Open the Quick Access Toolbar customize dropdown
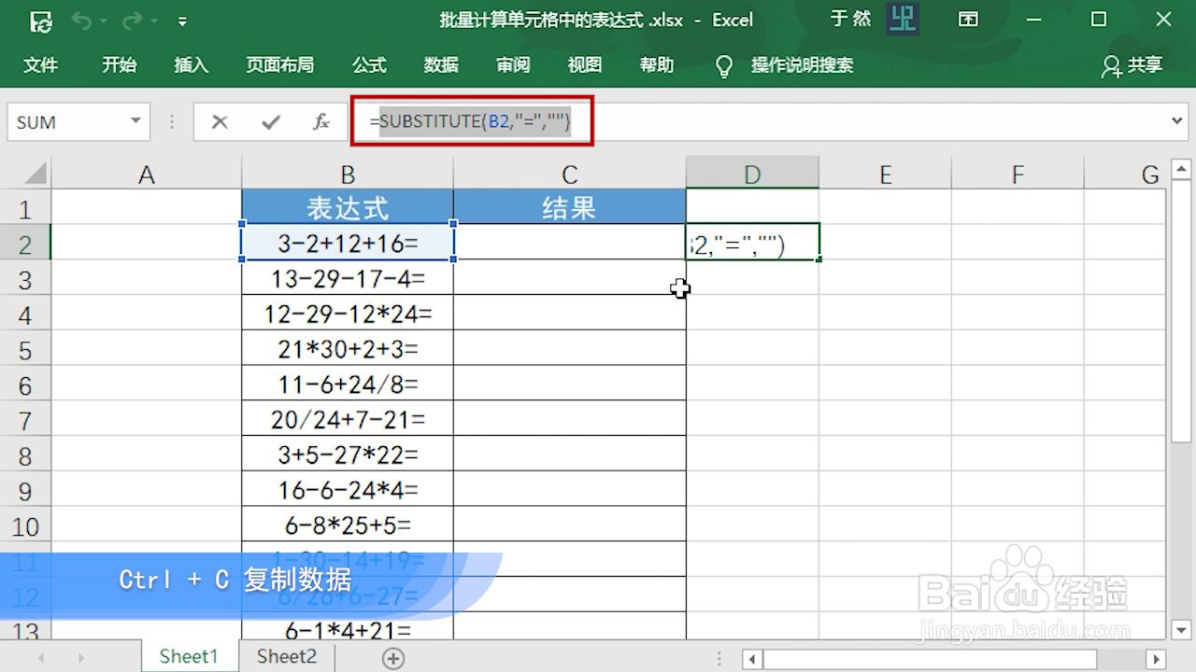 tap(183, 19)
